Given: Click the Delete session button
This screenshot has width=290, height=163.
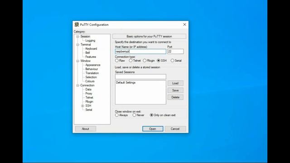Looking at the screenshot, I should (175, 97).
